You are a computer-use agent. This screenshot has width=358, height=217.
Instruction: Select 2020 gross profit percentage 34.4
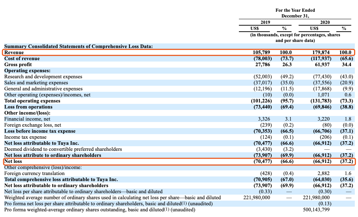pos(346,64)
